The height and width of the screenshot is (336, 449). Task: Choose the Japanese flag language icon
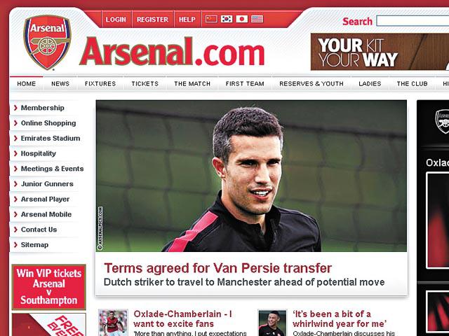(241, 19)
